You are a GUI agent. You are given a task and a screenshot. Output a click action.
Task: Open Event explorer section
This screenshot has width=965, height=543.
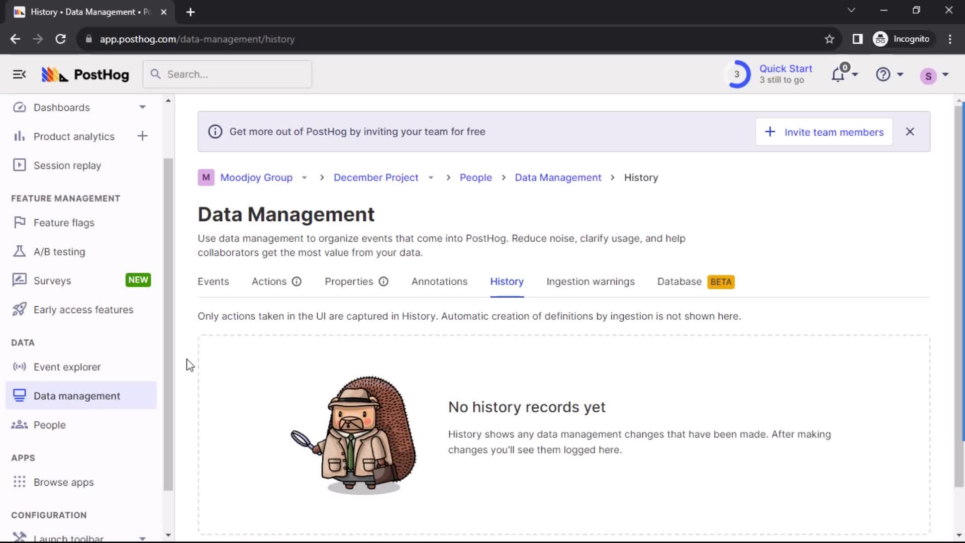tap(67, 367)
